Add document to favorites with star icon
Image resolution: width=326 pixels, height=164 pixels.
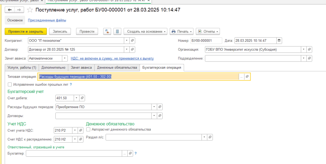[x=30, y=10]
